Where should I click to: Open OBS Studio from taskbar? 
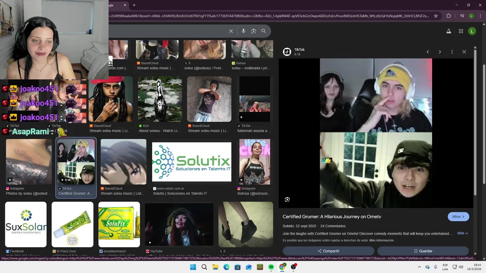pyautogui.click(x=293, y=267)
